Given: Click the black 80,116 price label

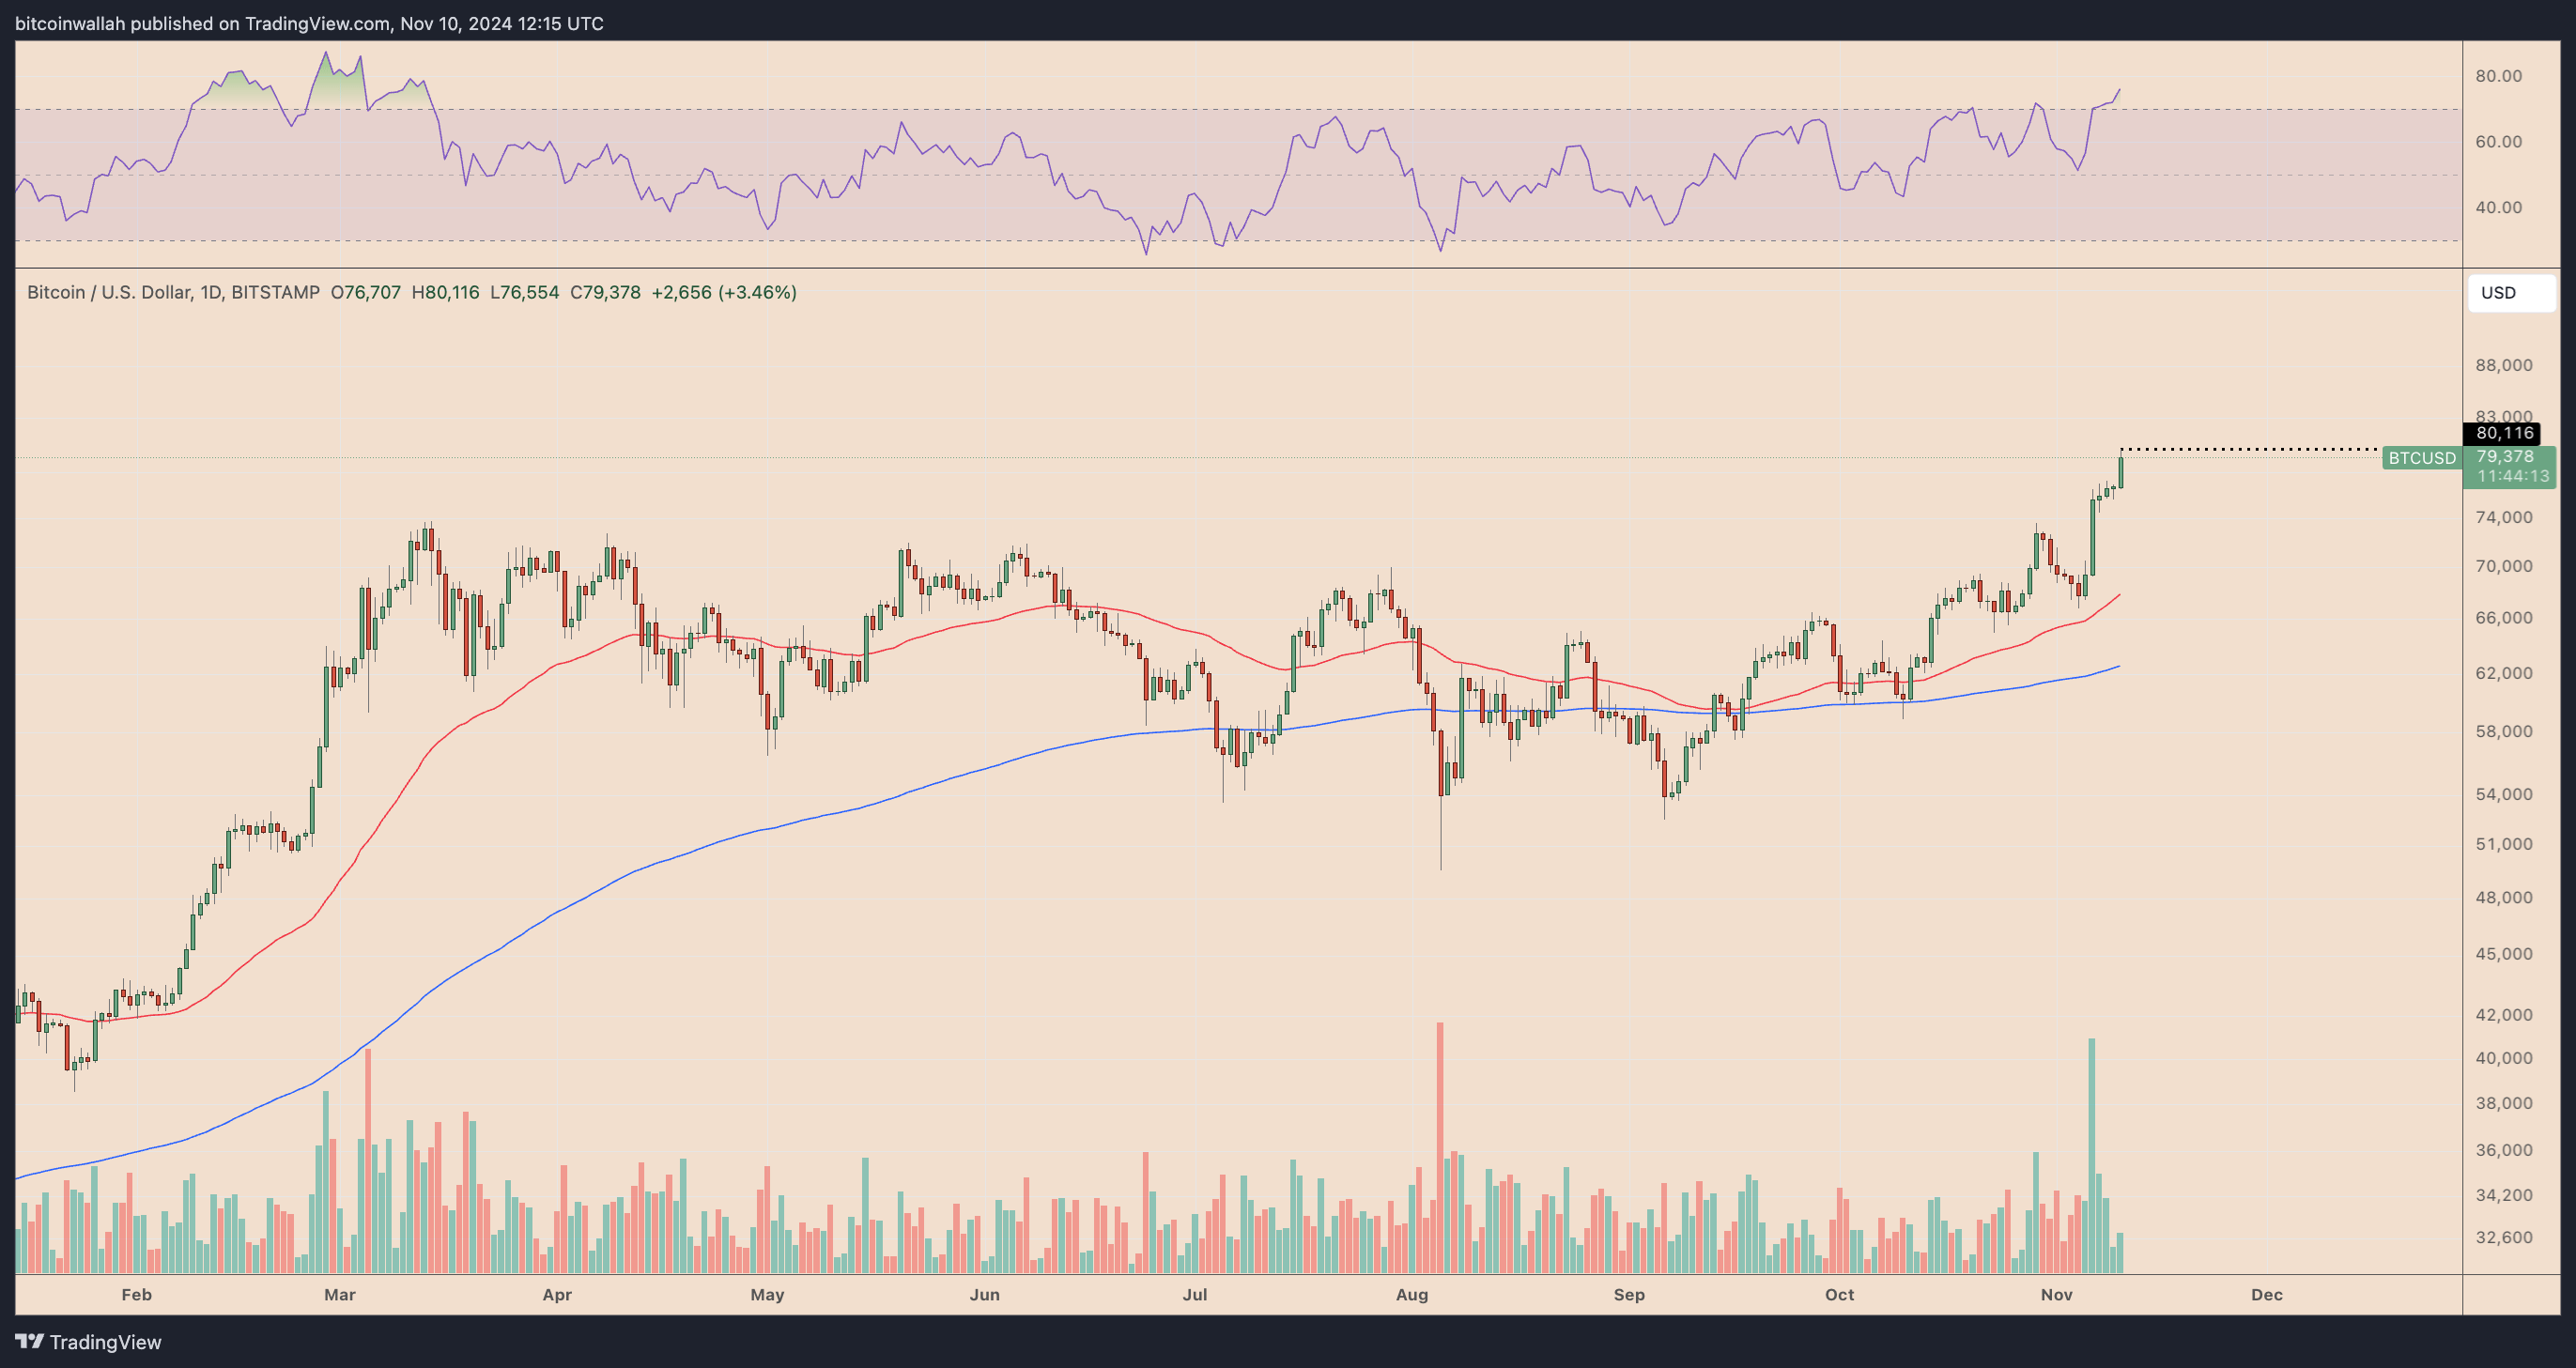Looking at the screenshot, I should click(2504, 433).
